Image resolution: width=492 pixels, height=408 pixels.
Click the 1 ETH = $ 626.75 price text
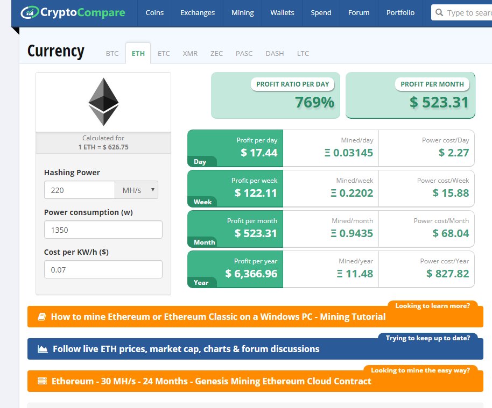(x=103, y=147)
